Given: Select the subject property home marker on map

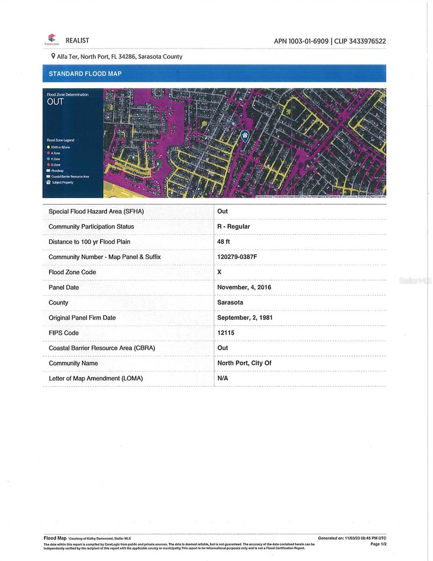Looking at the screenshot, I should tap(244, 136).
